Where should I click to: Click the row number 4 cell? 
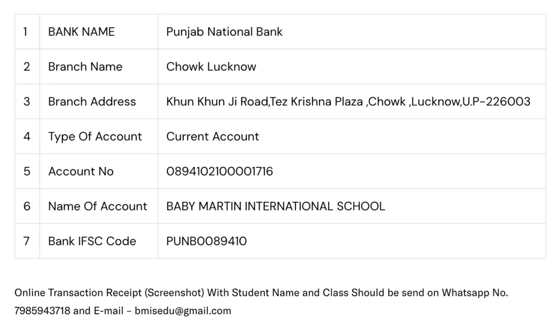[27, 136]
